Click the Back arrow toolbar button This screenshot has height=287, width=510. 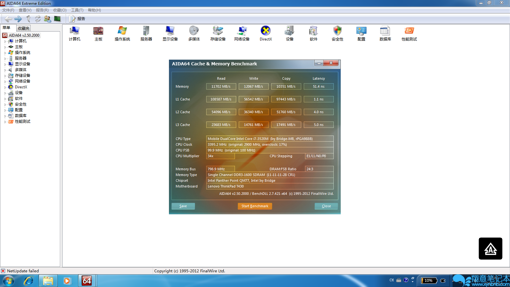[x=9, y=19]
